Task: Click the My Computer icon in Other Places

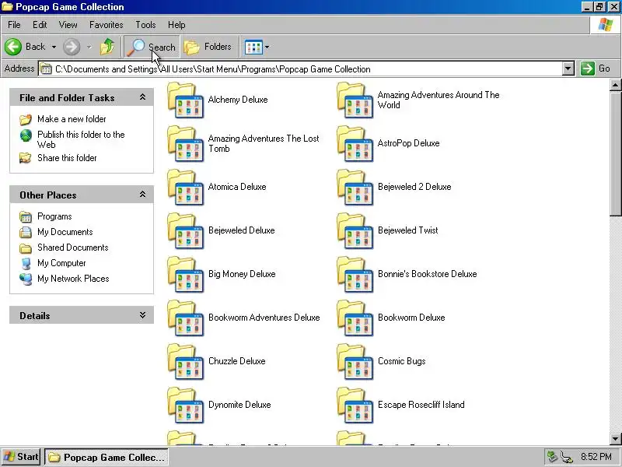Action: [x=26, y=263]
